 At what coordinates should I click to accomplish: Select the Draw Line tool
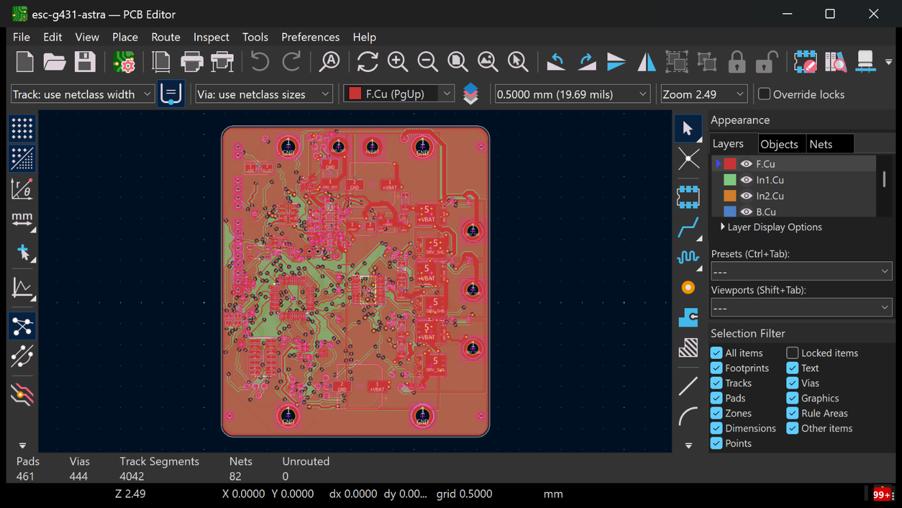point(688,386)
